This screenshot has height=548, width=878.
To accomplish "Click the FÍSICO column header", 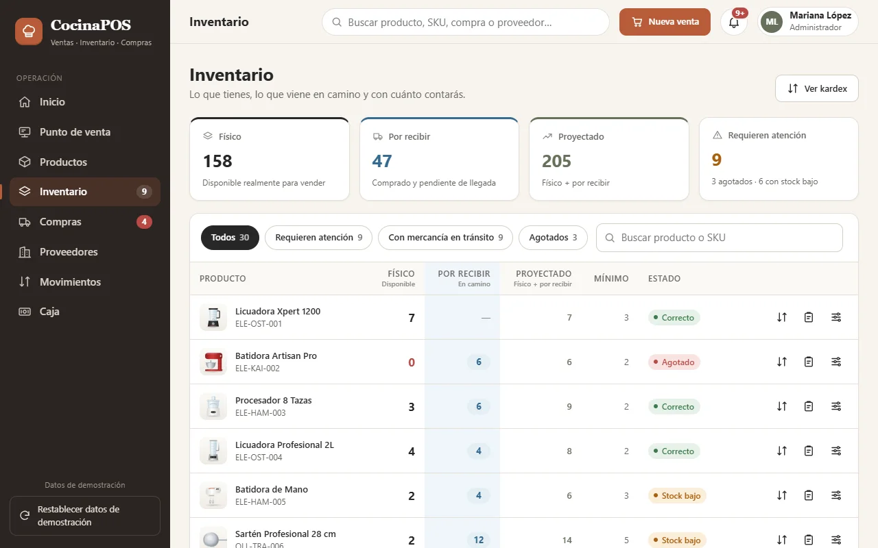I will tap(399, 277).
